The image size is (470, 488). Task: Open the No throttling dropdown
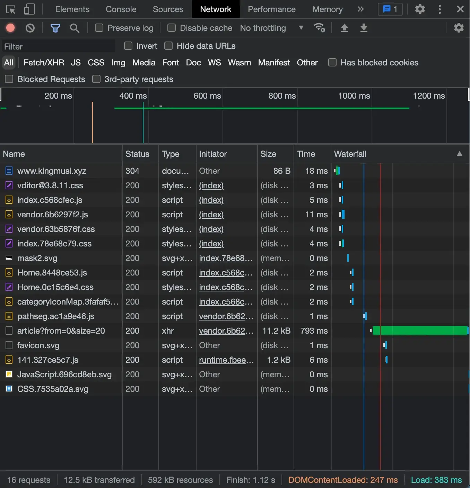pos(271,28)
